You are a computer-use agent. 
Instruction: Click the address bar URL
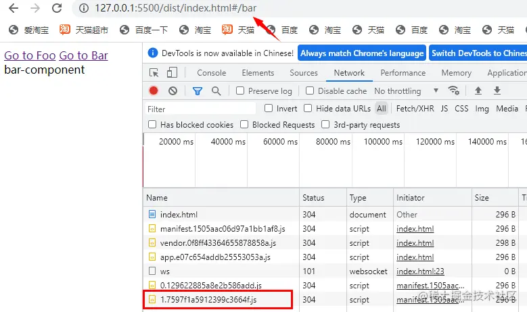(175, 8)
